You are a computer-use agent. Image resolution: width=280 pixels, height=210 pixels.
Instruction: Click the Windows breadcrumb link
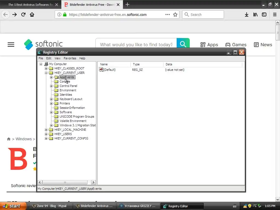24,139
